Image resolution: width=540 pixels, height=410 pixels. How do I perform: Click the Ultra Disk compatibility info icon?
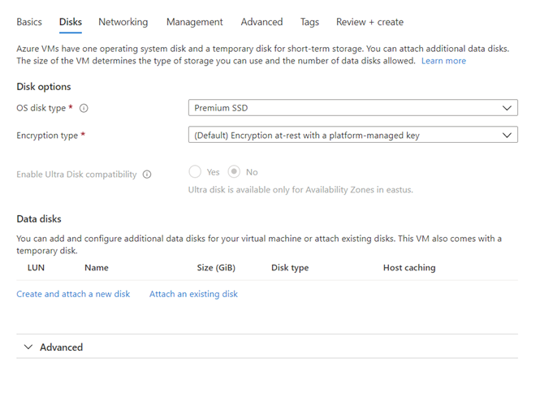click(x=147, y=175)
